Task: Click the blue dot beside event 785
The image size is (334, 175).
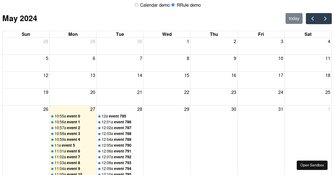Action: click(99, 116)
